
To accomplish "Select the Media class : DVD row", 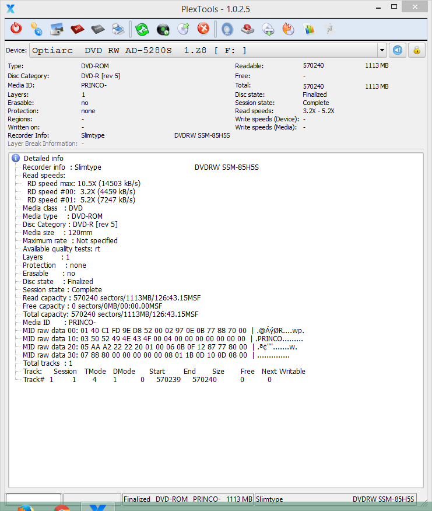I will tap(52, 208).
